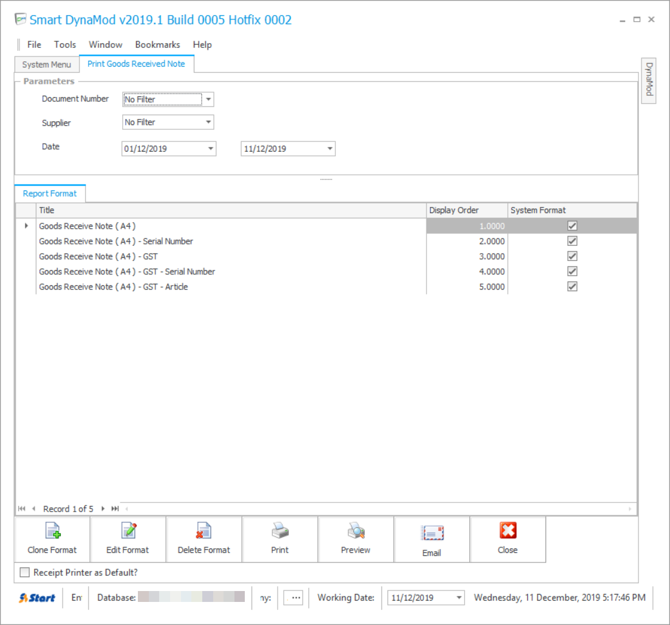Go to last record navigator arrow

[x=115, y=508]
